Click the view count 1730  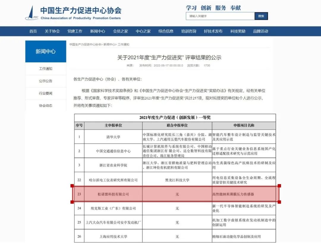(207, 65)
